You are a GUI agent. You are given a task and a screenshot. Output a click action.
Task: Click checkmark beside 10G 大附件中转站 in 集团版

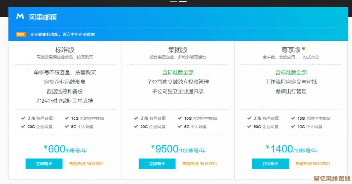(180, 118)
